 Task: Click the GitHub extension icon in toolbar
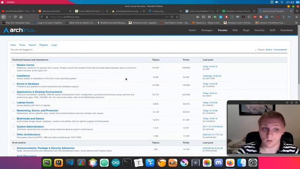pyautogui.click(x=272, y=17)
